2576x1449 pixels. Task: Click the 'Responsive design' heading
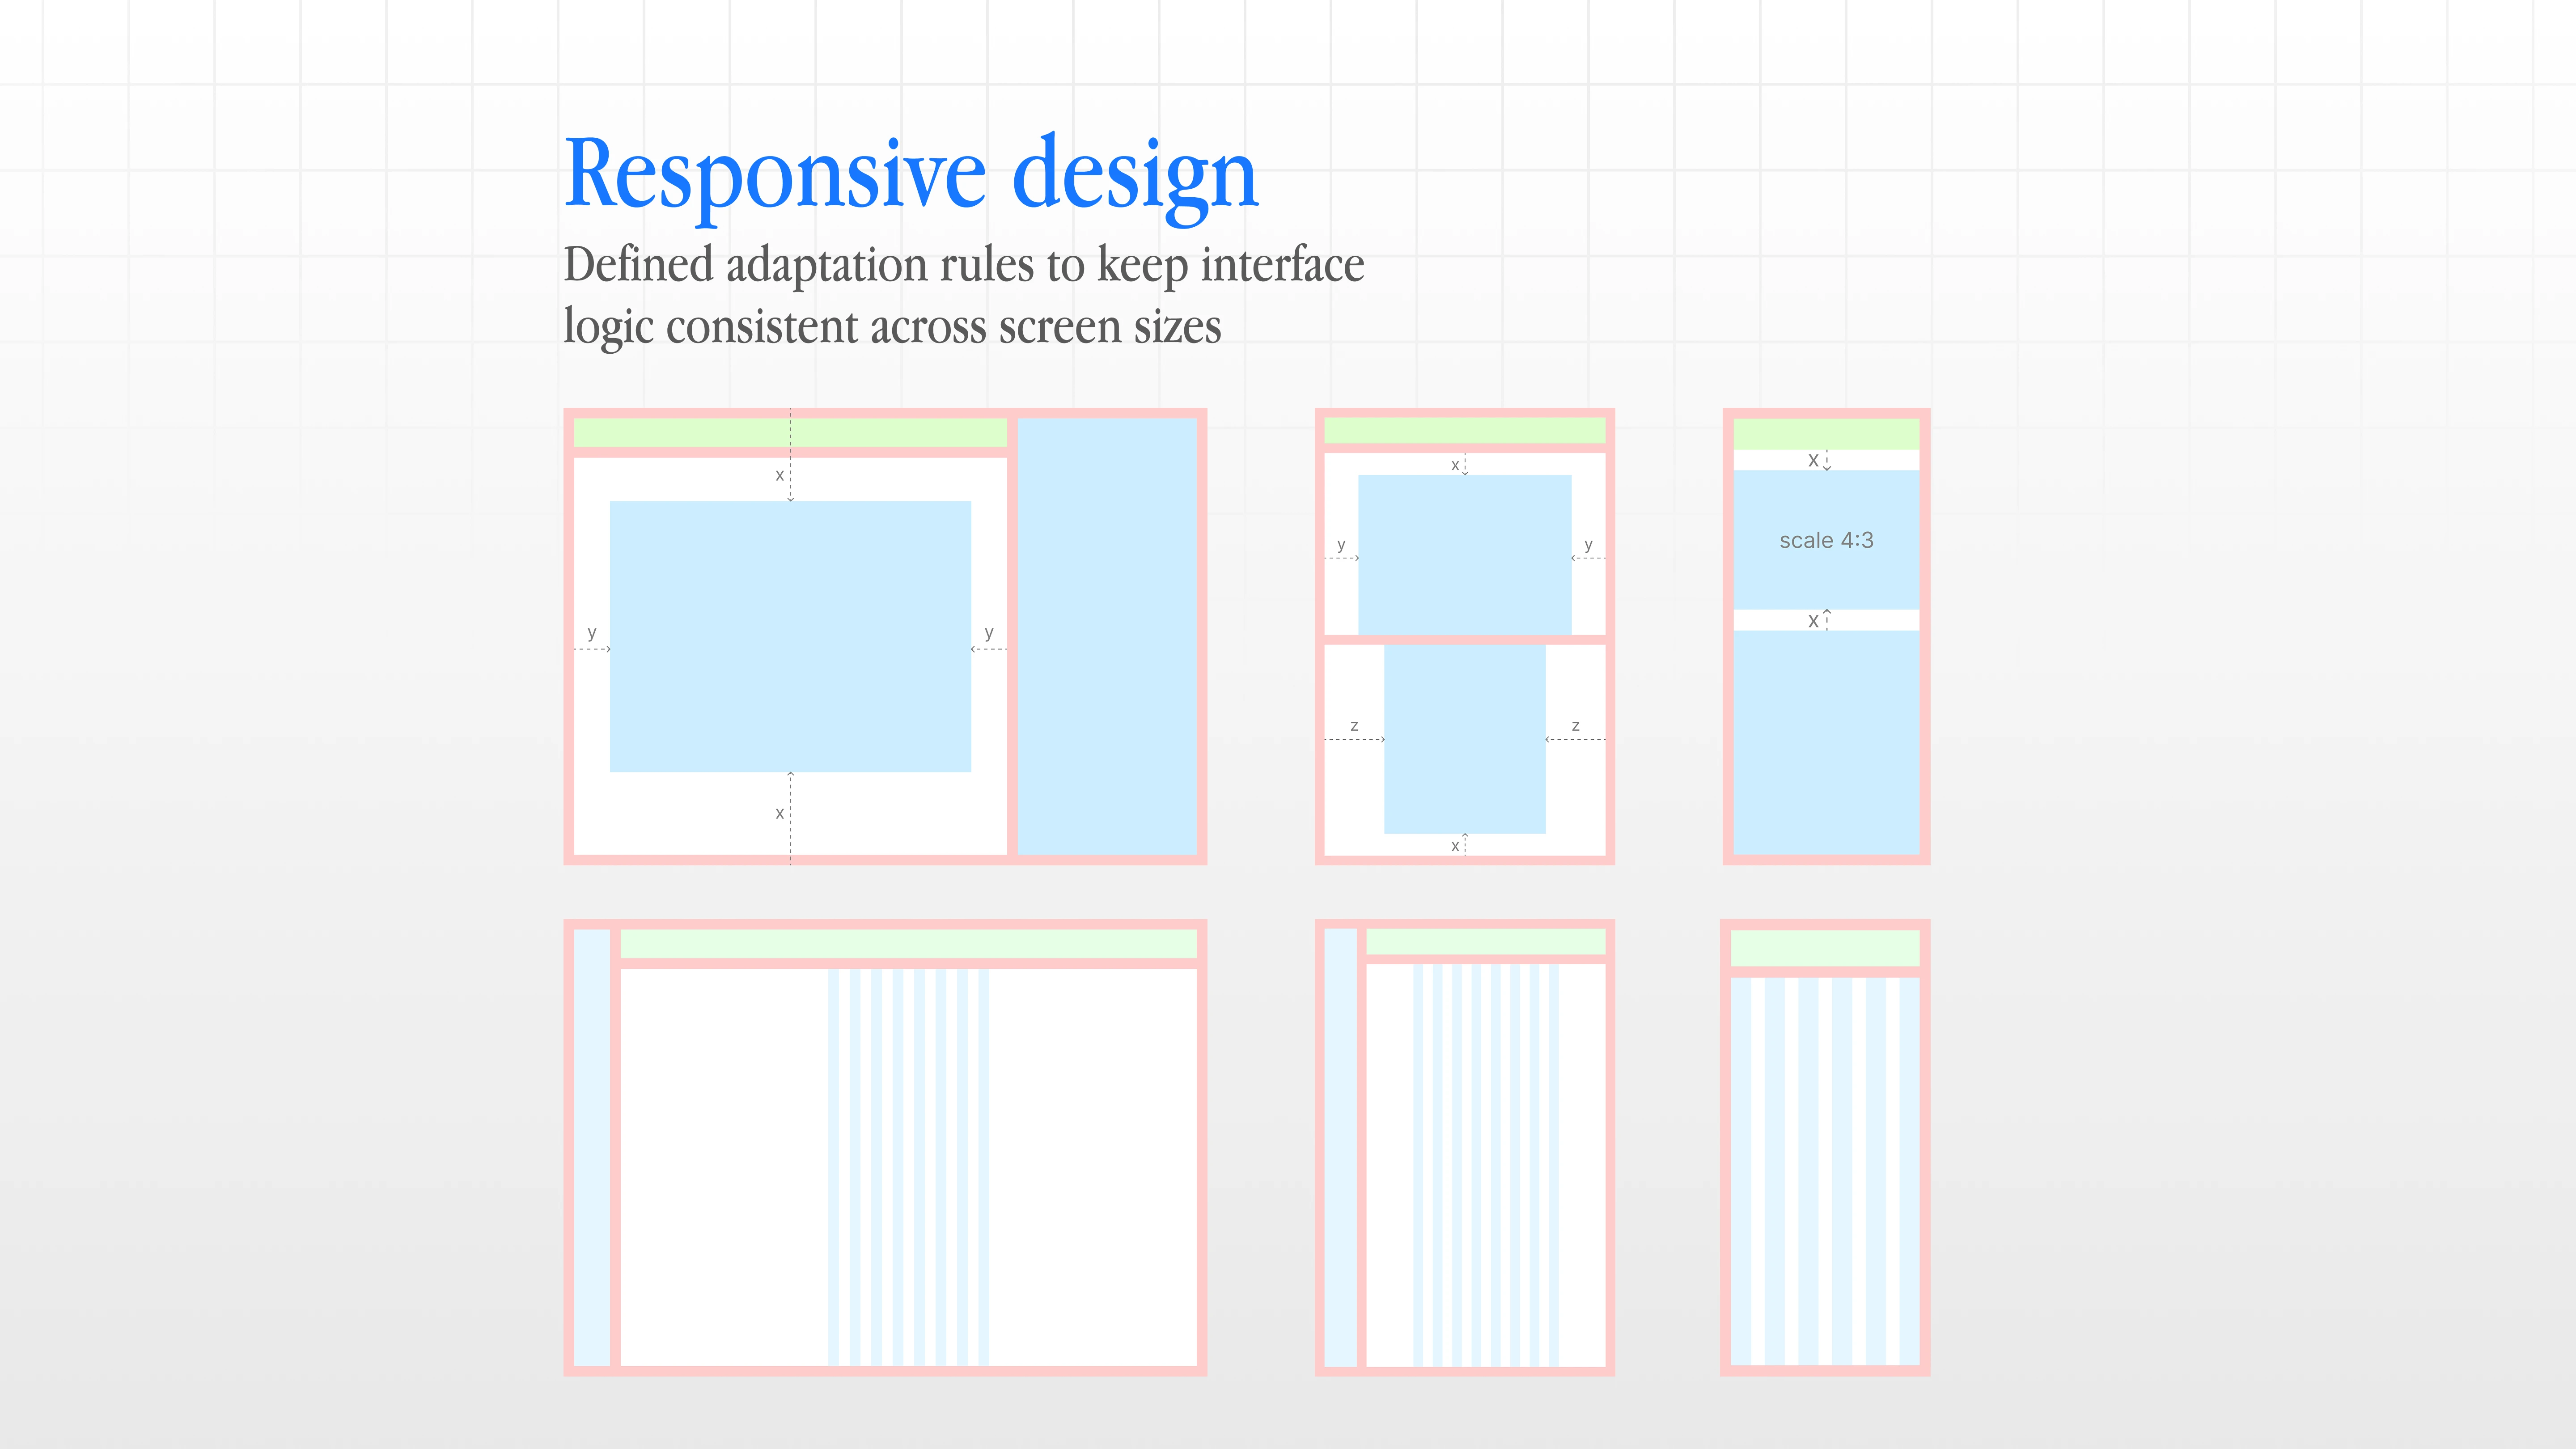coord(910,175)
